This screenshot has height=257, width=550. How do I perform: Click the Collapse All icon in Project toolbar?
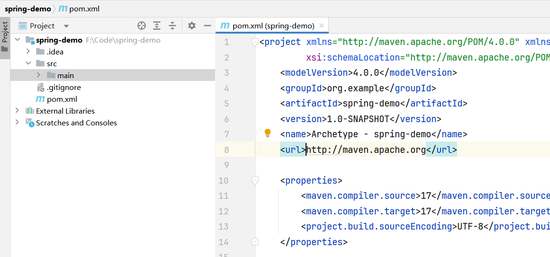[x=172, y=26]
